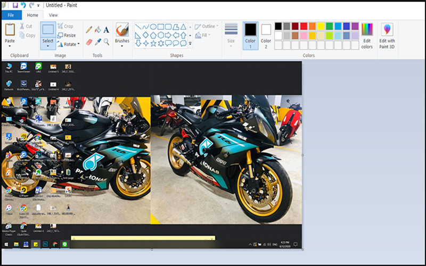Choose the Five-point star shape
Image resolution: width=426 pixels, height=266 pixels.
153,44
